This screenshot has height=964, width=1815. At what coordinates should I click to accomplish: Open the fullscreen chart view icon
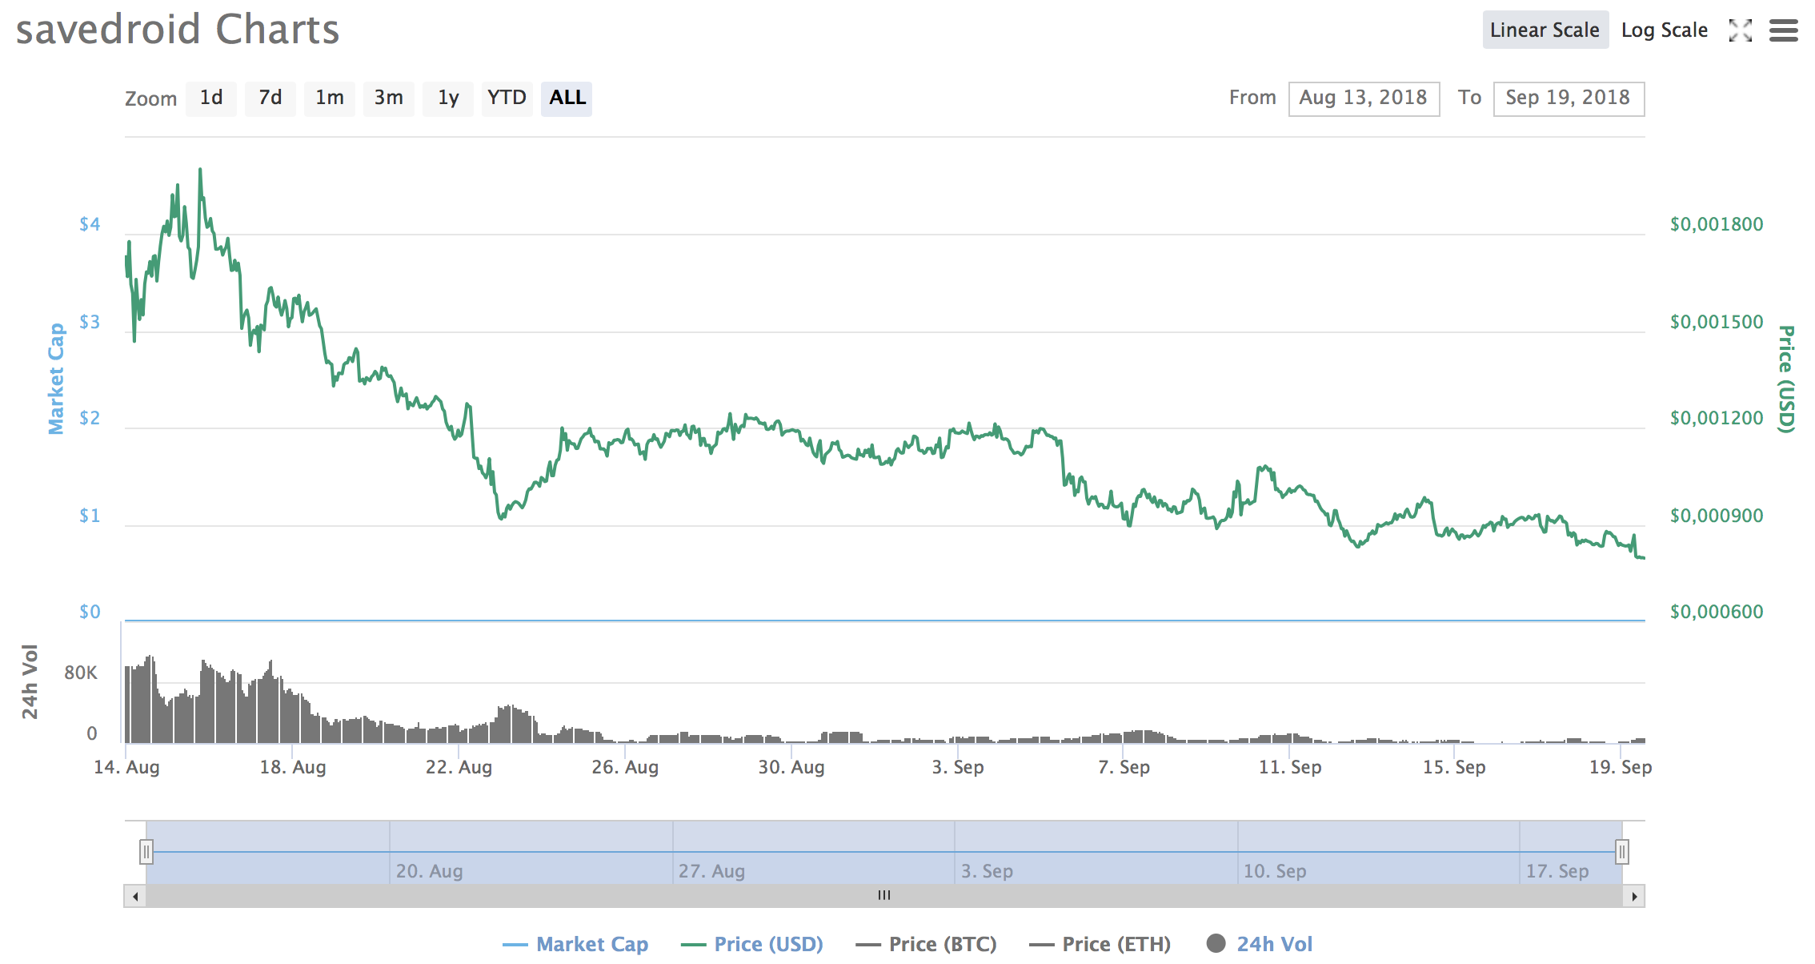pyautogui.click(x=1740, y=30)
